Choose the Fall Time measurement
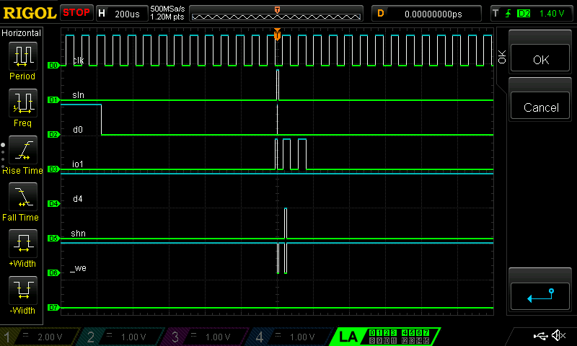 22,201
